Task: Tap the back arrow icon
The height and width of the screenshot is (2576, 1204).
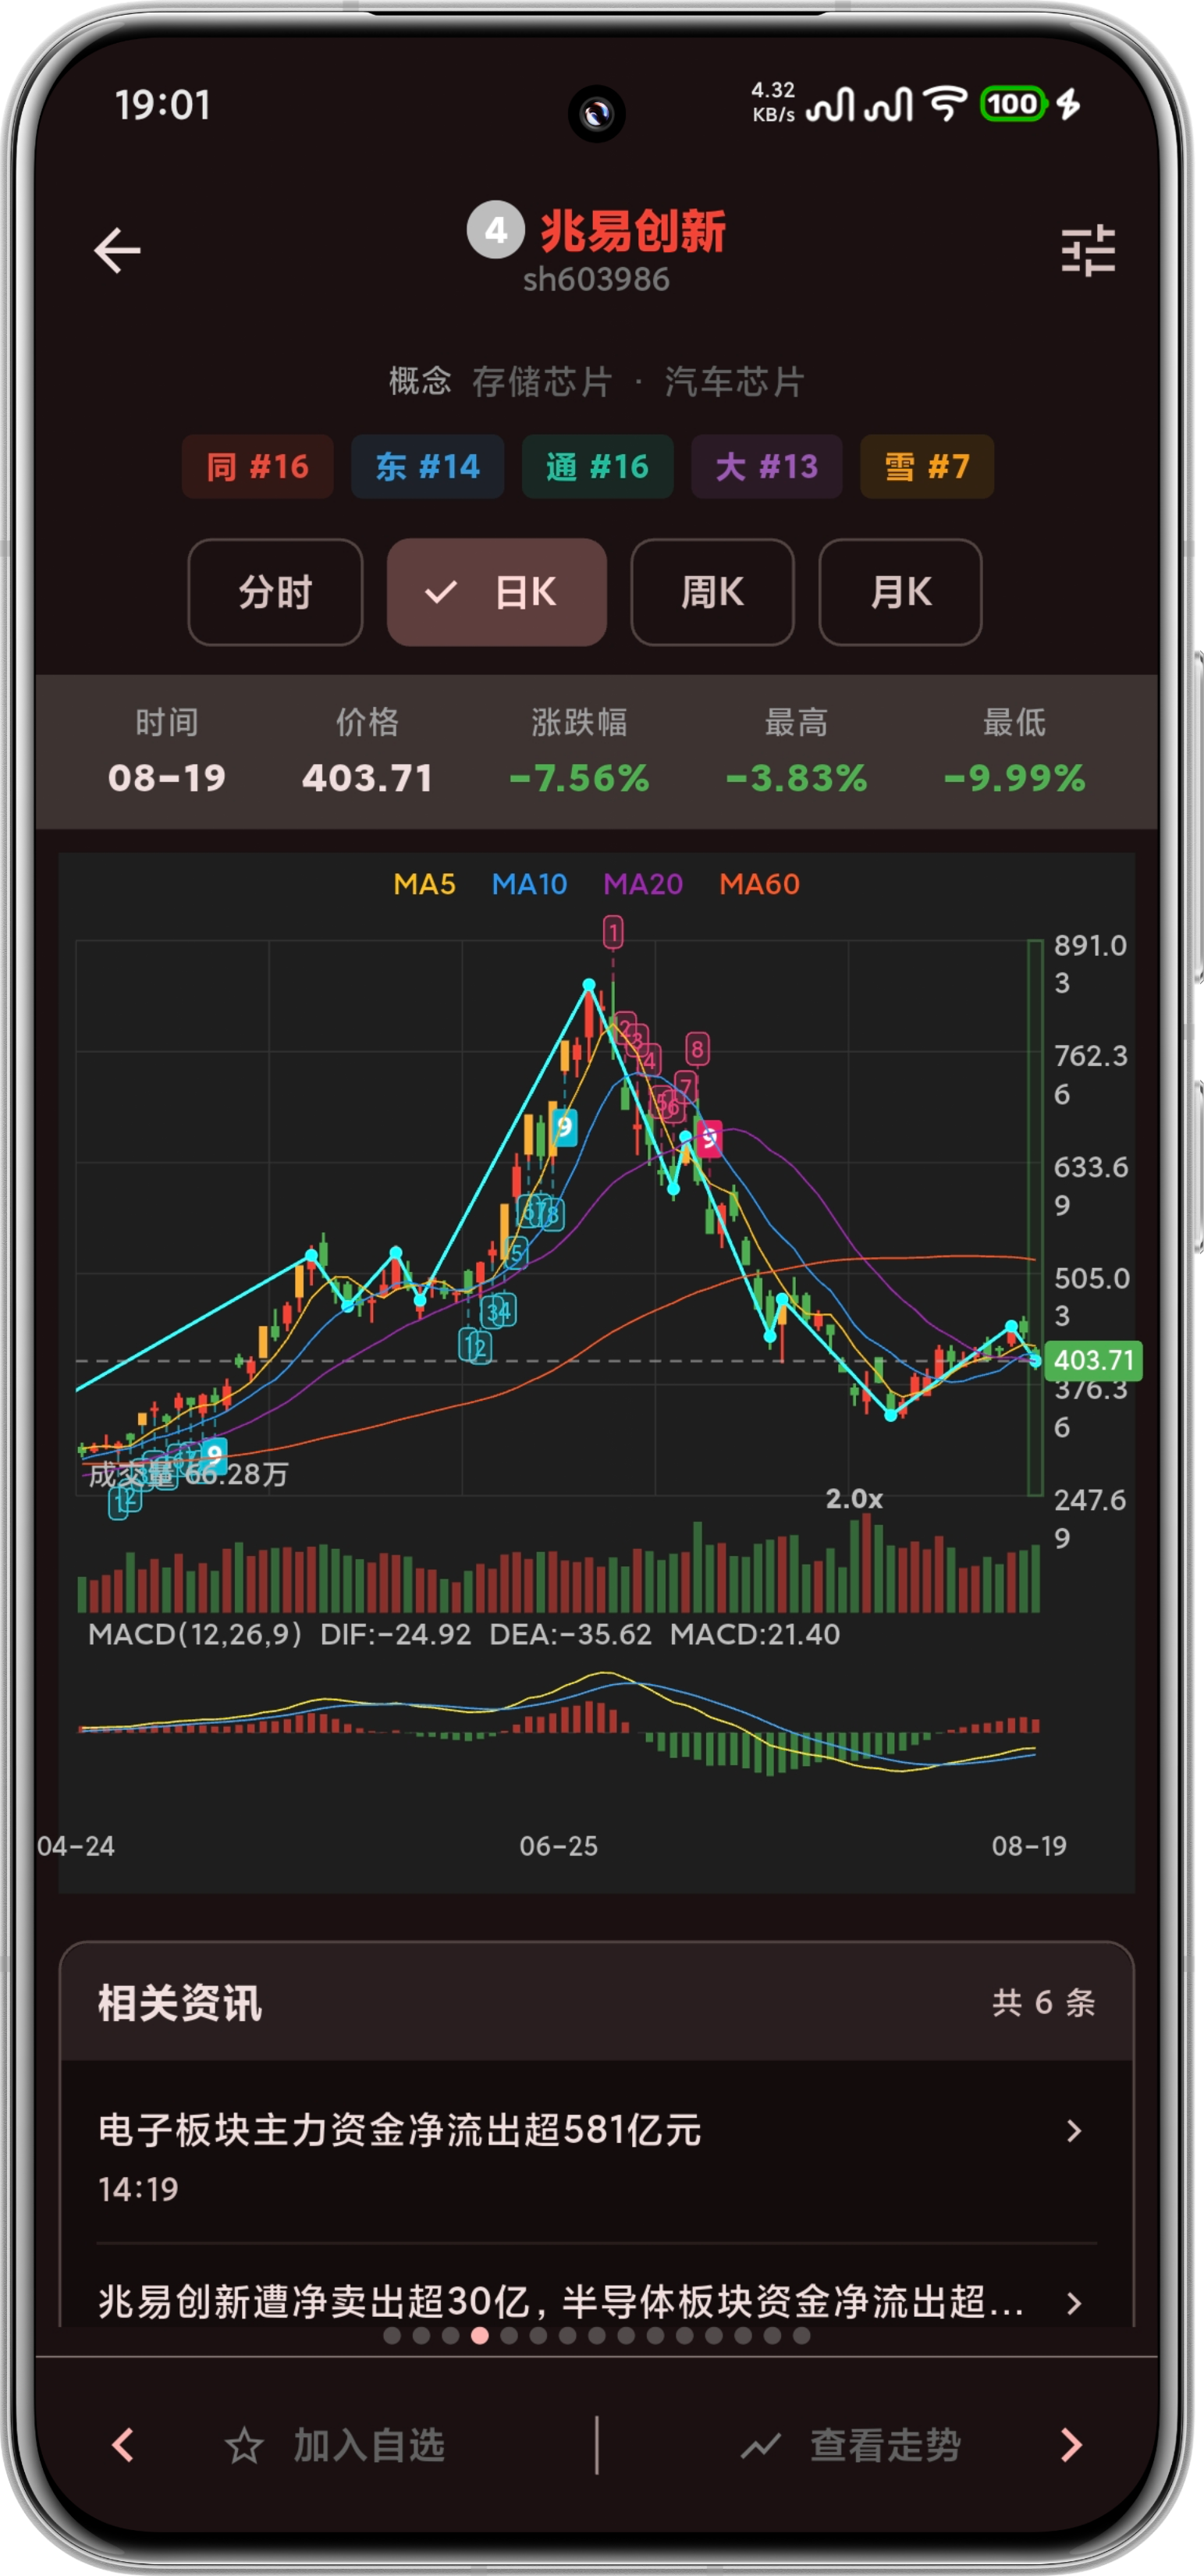Action: (117, 250)
